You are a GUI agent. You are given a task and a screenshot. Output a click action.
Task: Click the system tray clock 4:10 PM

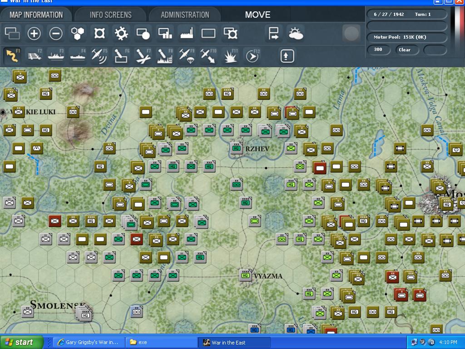click(448, 342)
